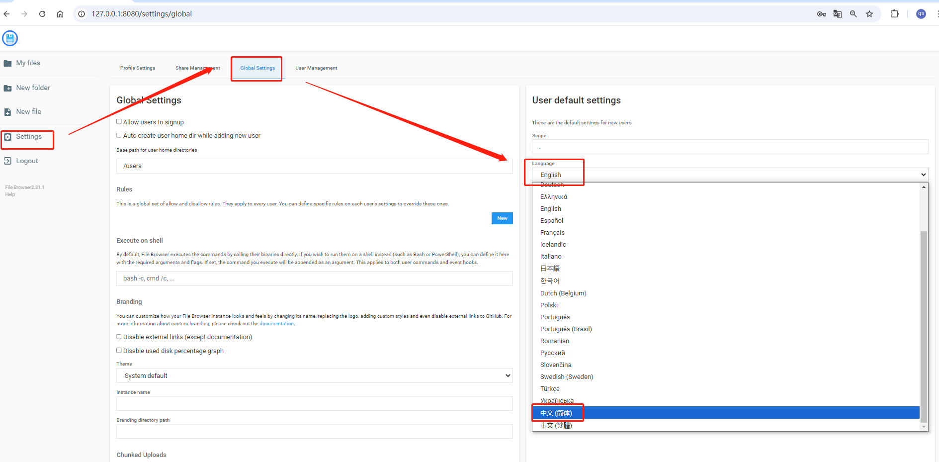Open the browser profile avatar

tap(921, 14)
